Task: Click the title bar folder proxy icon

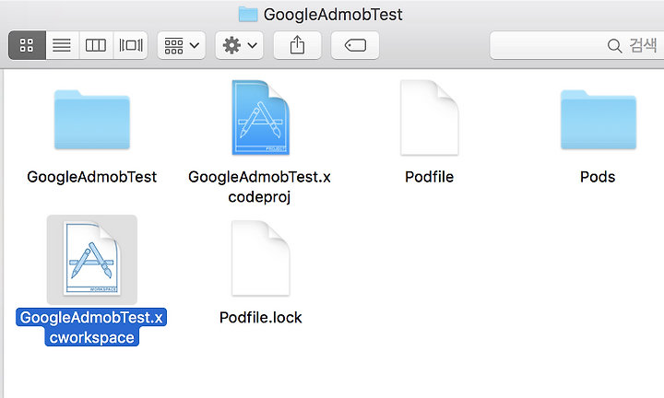Action: pyautogui.click(x=248, y=15)
